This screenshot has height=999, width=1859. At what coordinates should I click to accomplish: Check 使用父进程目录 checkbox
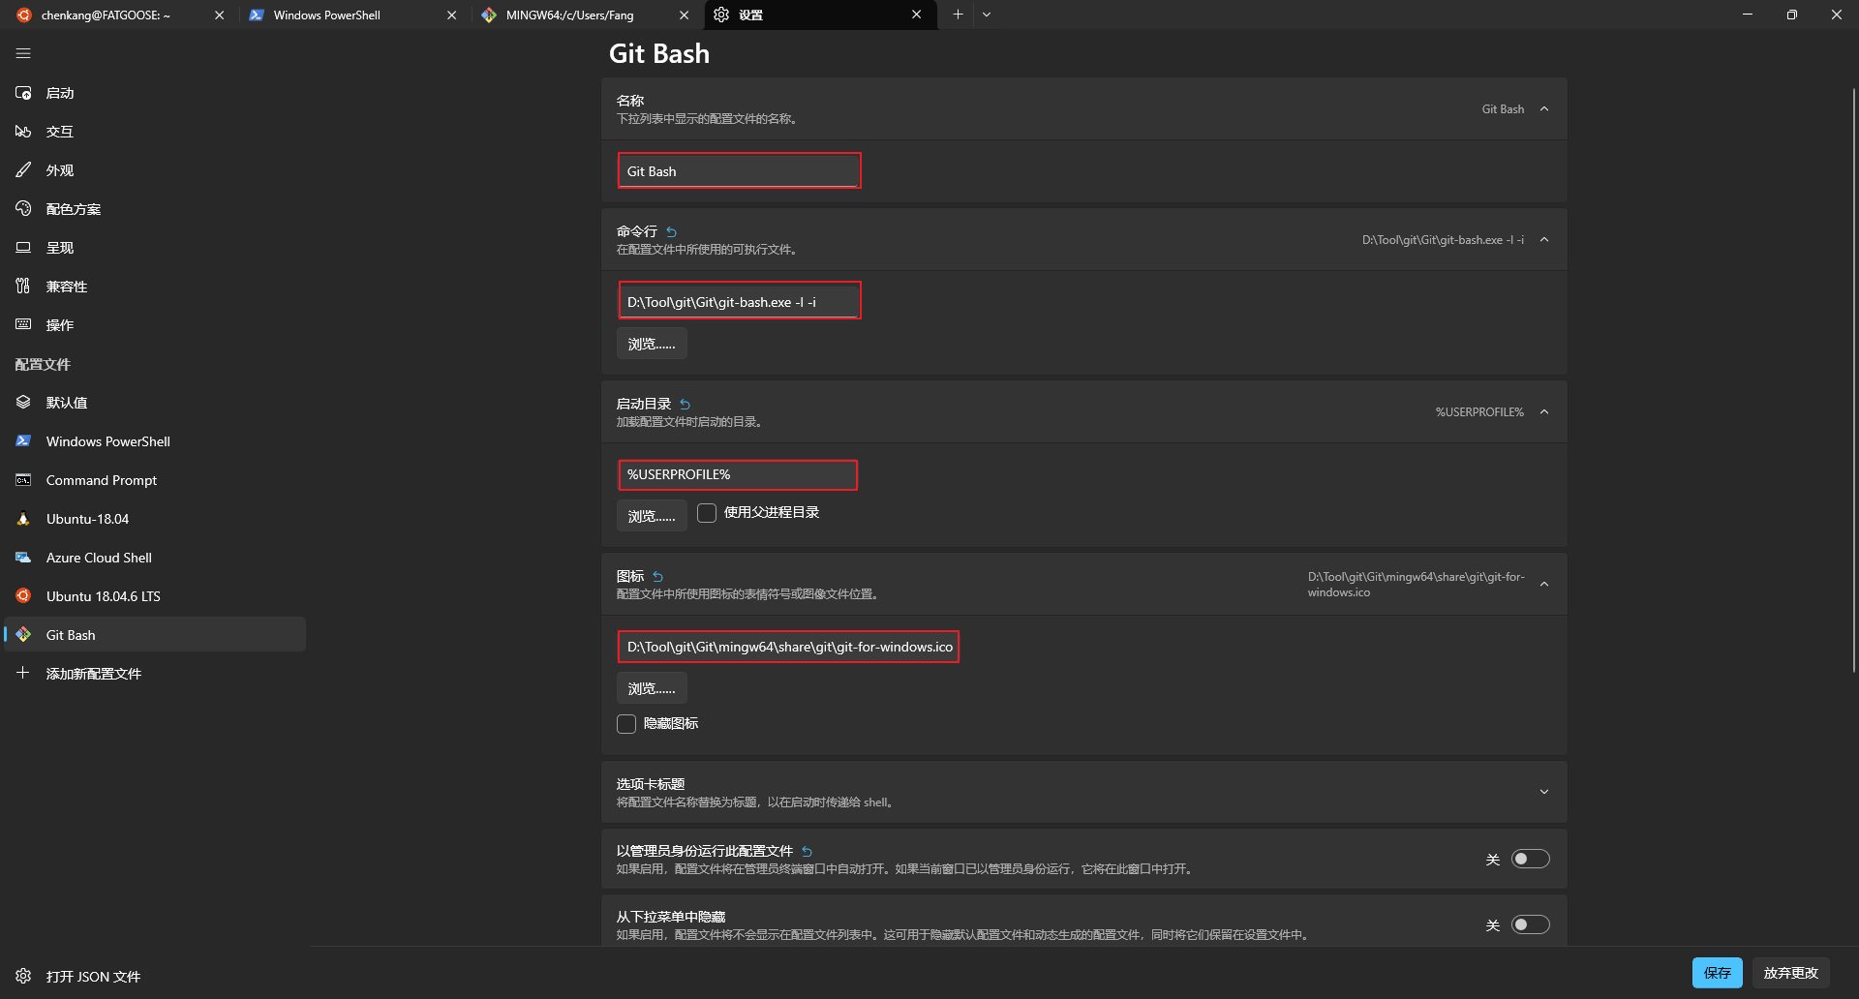coord(707,513)
